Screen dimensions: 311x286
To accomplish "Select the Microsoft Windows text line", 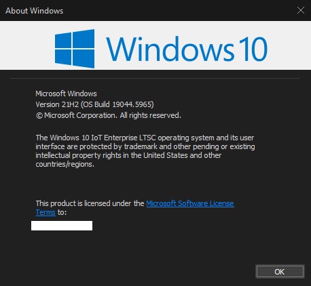I will pyautogui.click(x=66, y=94).
